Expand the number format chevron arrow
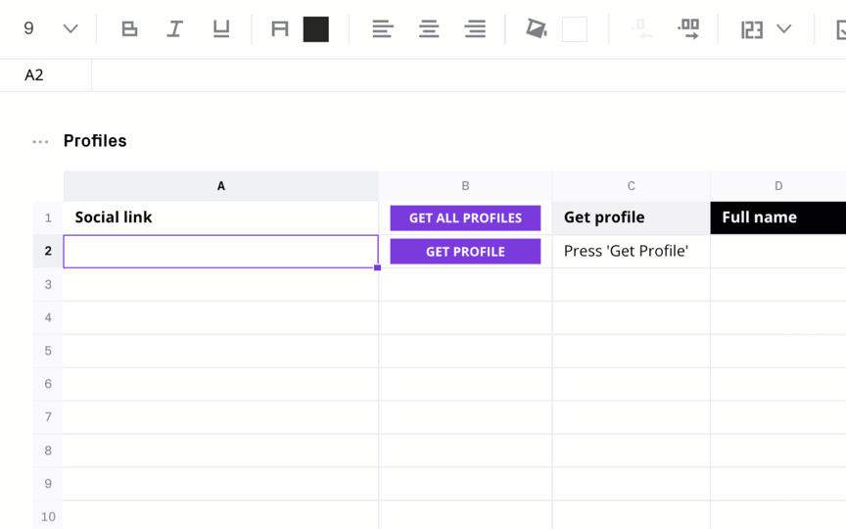 [x=784, y=28]
